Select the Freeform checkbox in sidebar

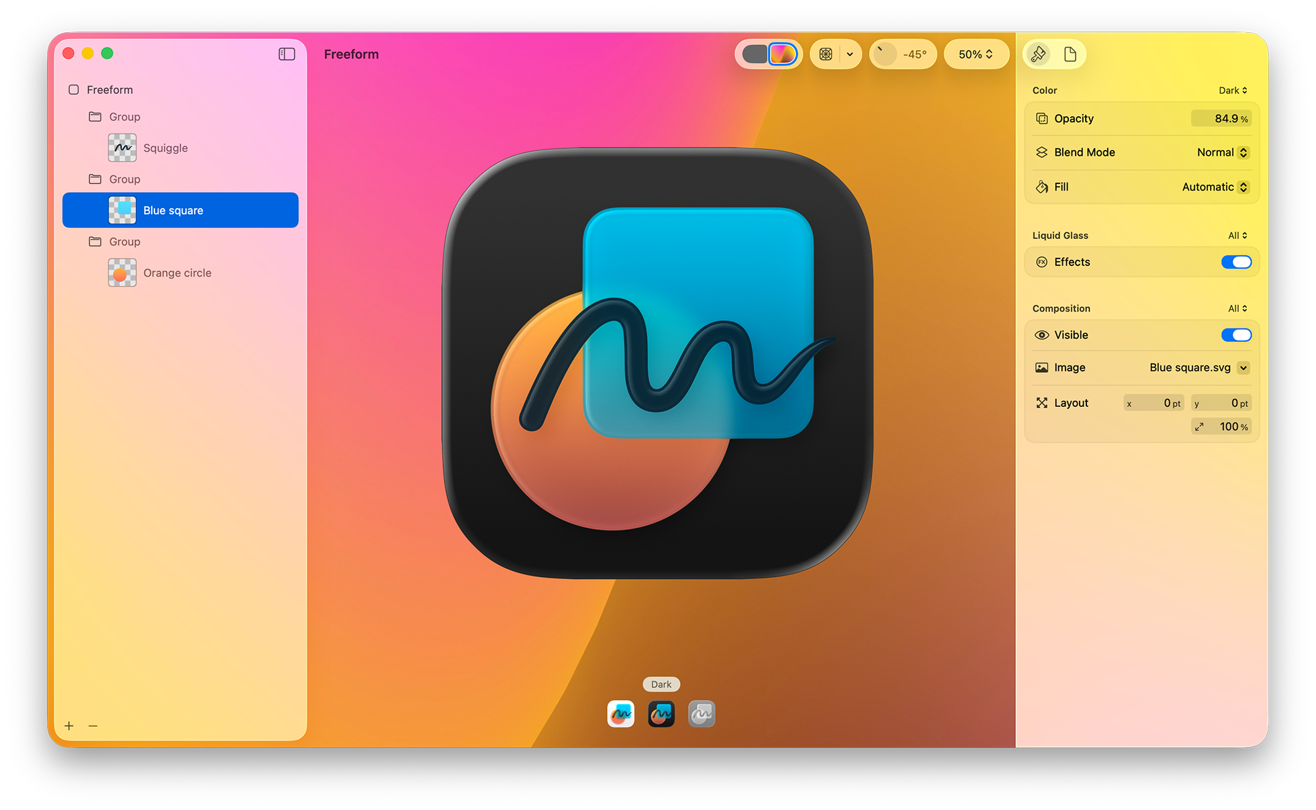73,89
